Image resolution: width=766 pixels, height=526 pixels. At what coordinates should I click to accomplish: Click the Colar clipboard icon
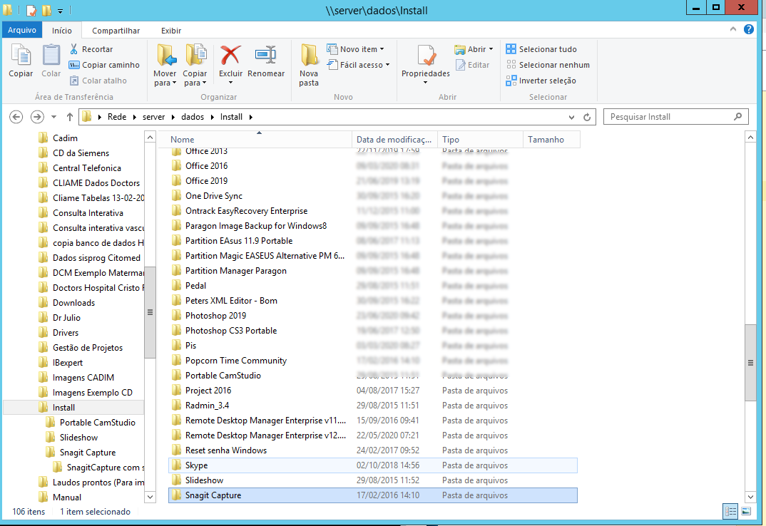coord(51,55)
